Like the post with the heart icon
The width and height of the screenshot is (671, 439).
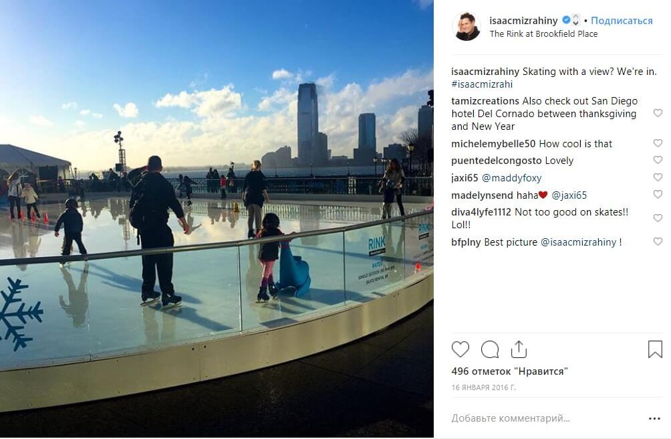coord(460,349)
